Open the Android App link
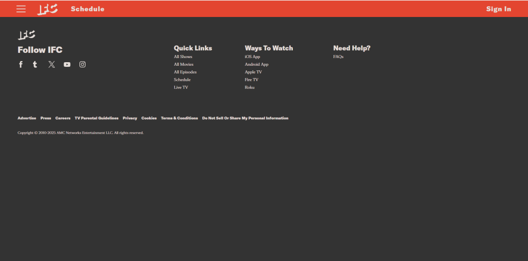The width and height of the screenshot is (528, 261). point(257,64)
